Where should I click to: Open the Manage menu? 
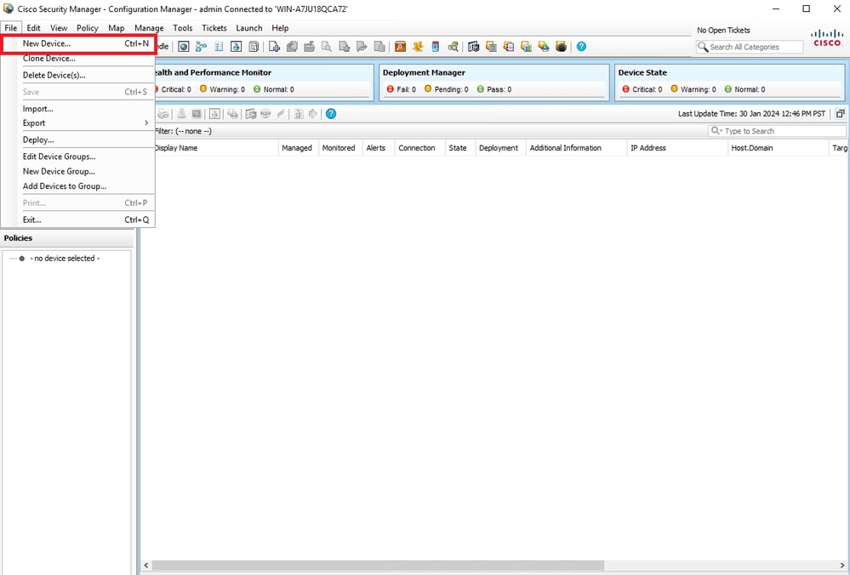pos(149,27)
